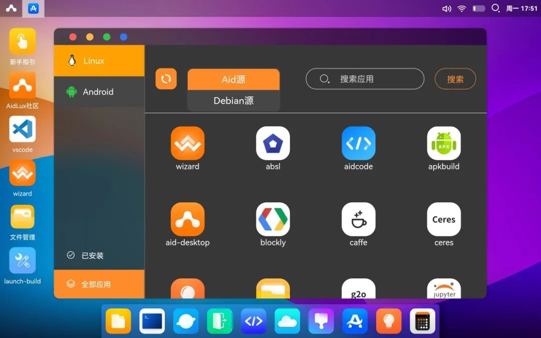This screenshot has height=338, width=541.
Task: Open the launch-build desktop shortcut
Action: 23,261
